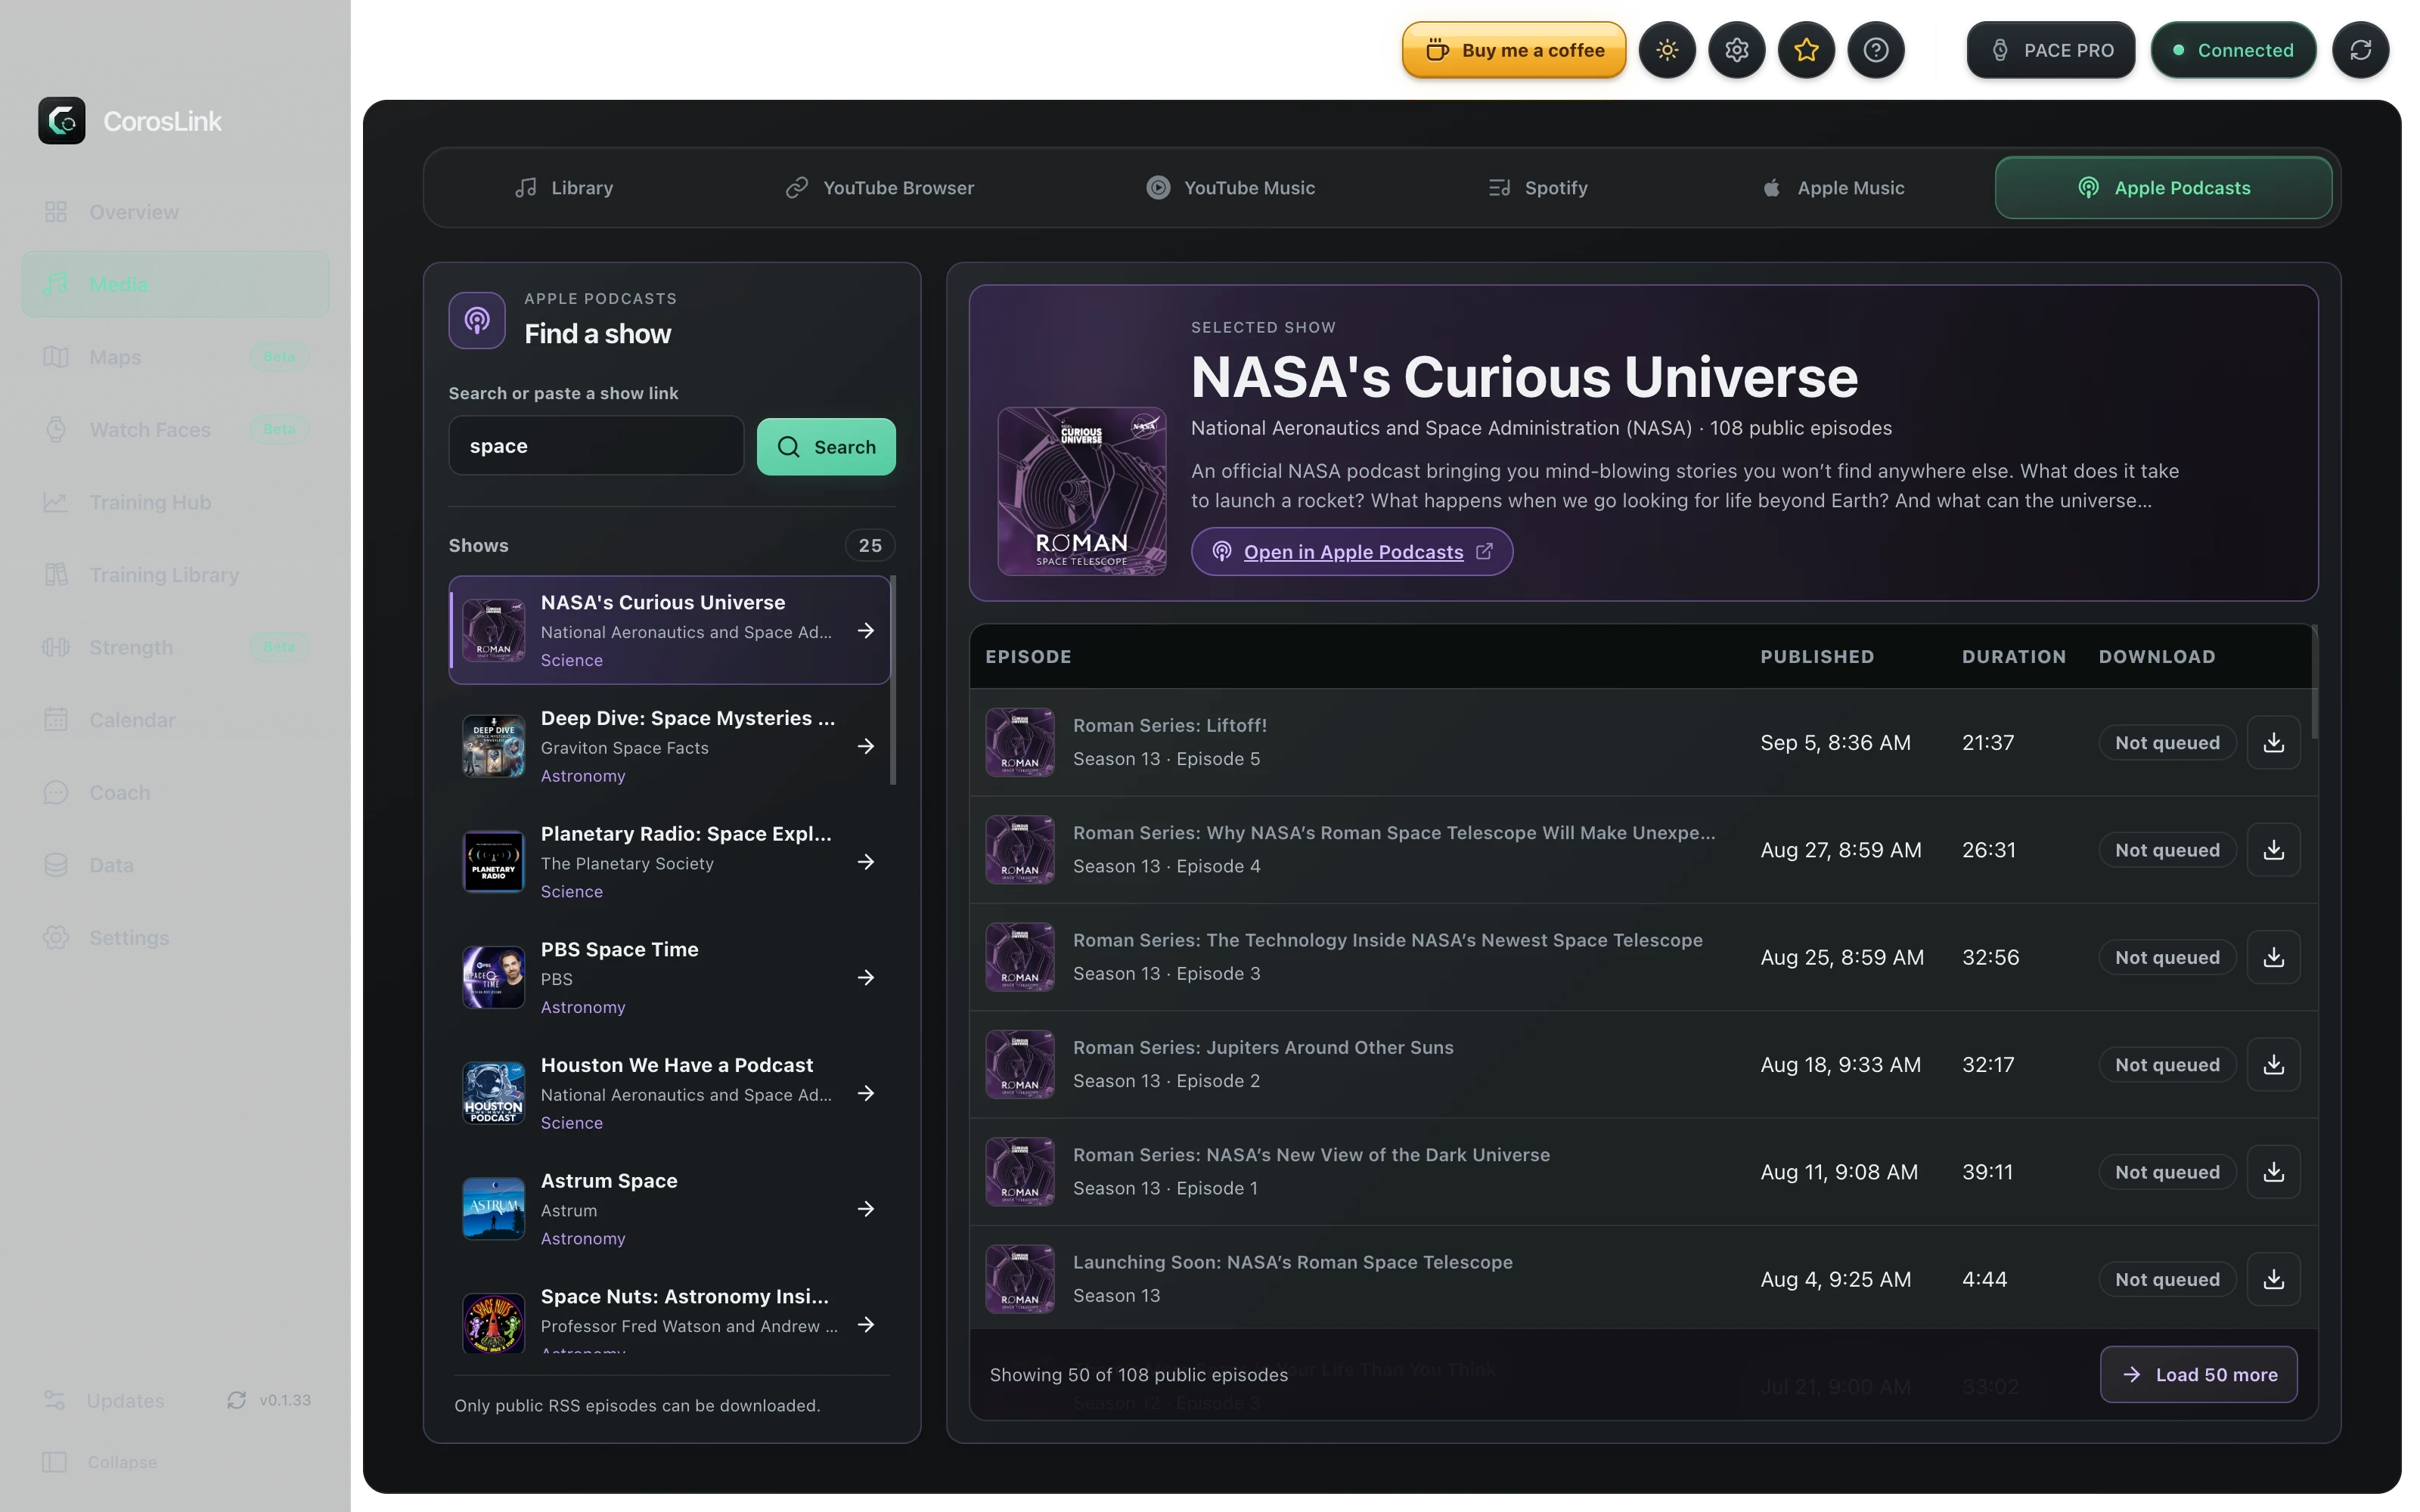The height and width of the screenshot is (1512, 2420).
Task: Click the show search field containing space
Action: click(x=596, y=446)
